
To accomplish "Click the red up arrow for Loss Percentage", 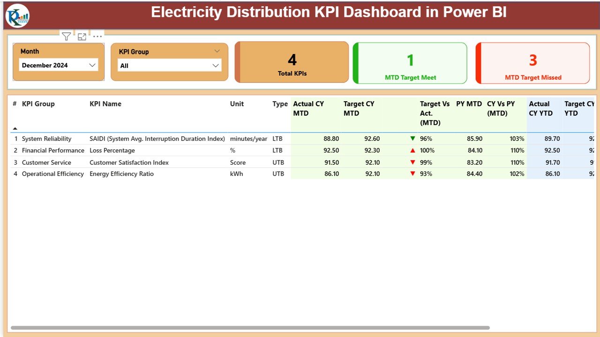I will click(412, 151).
